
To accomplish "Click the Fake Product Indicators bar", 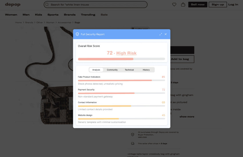I will pos(121,81).
